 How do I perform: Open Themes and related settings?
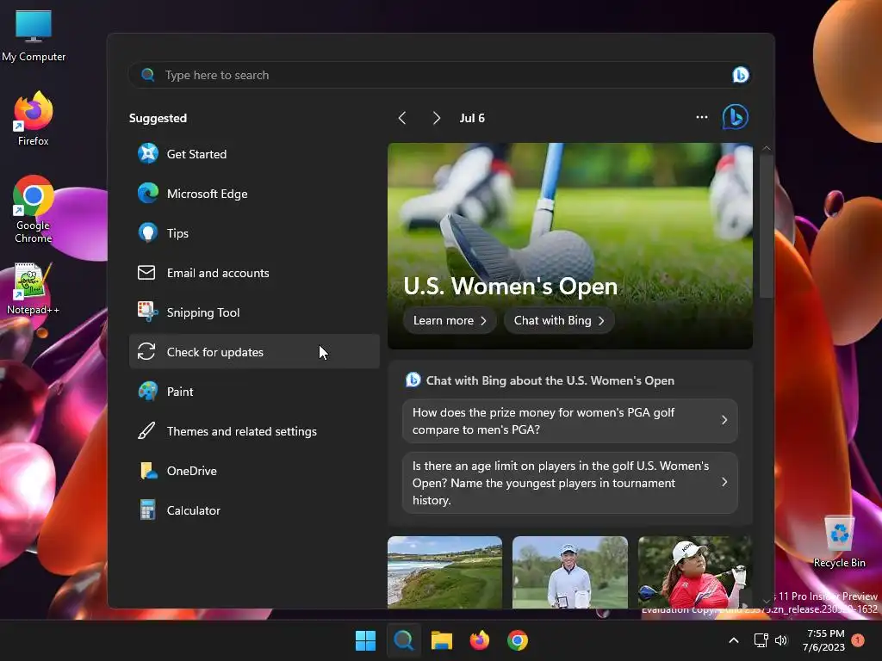coord(254,431)
